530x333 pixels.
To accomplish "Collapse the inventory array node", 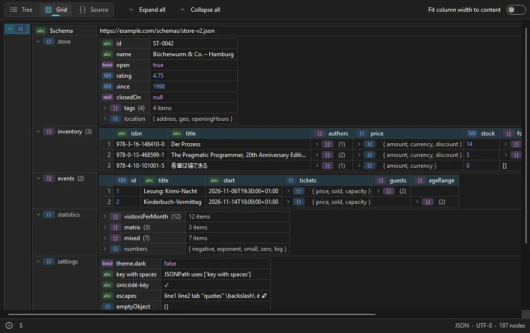I will pyautogui.click(x=38, y=132).
